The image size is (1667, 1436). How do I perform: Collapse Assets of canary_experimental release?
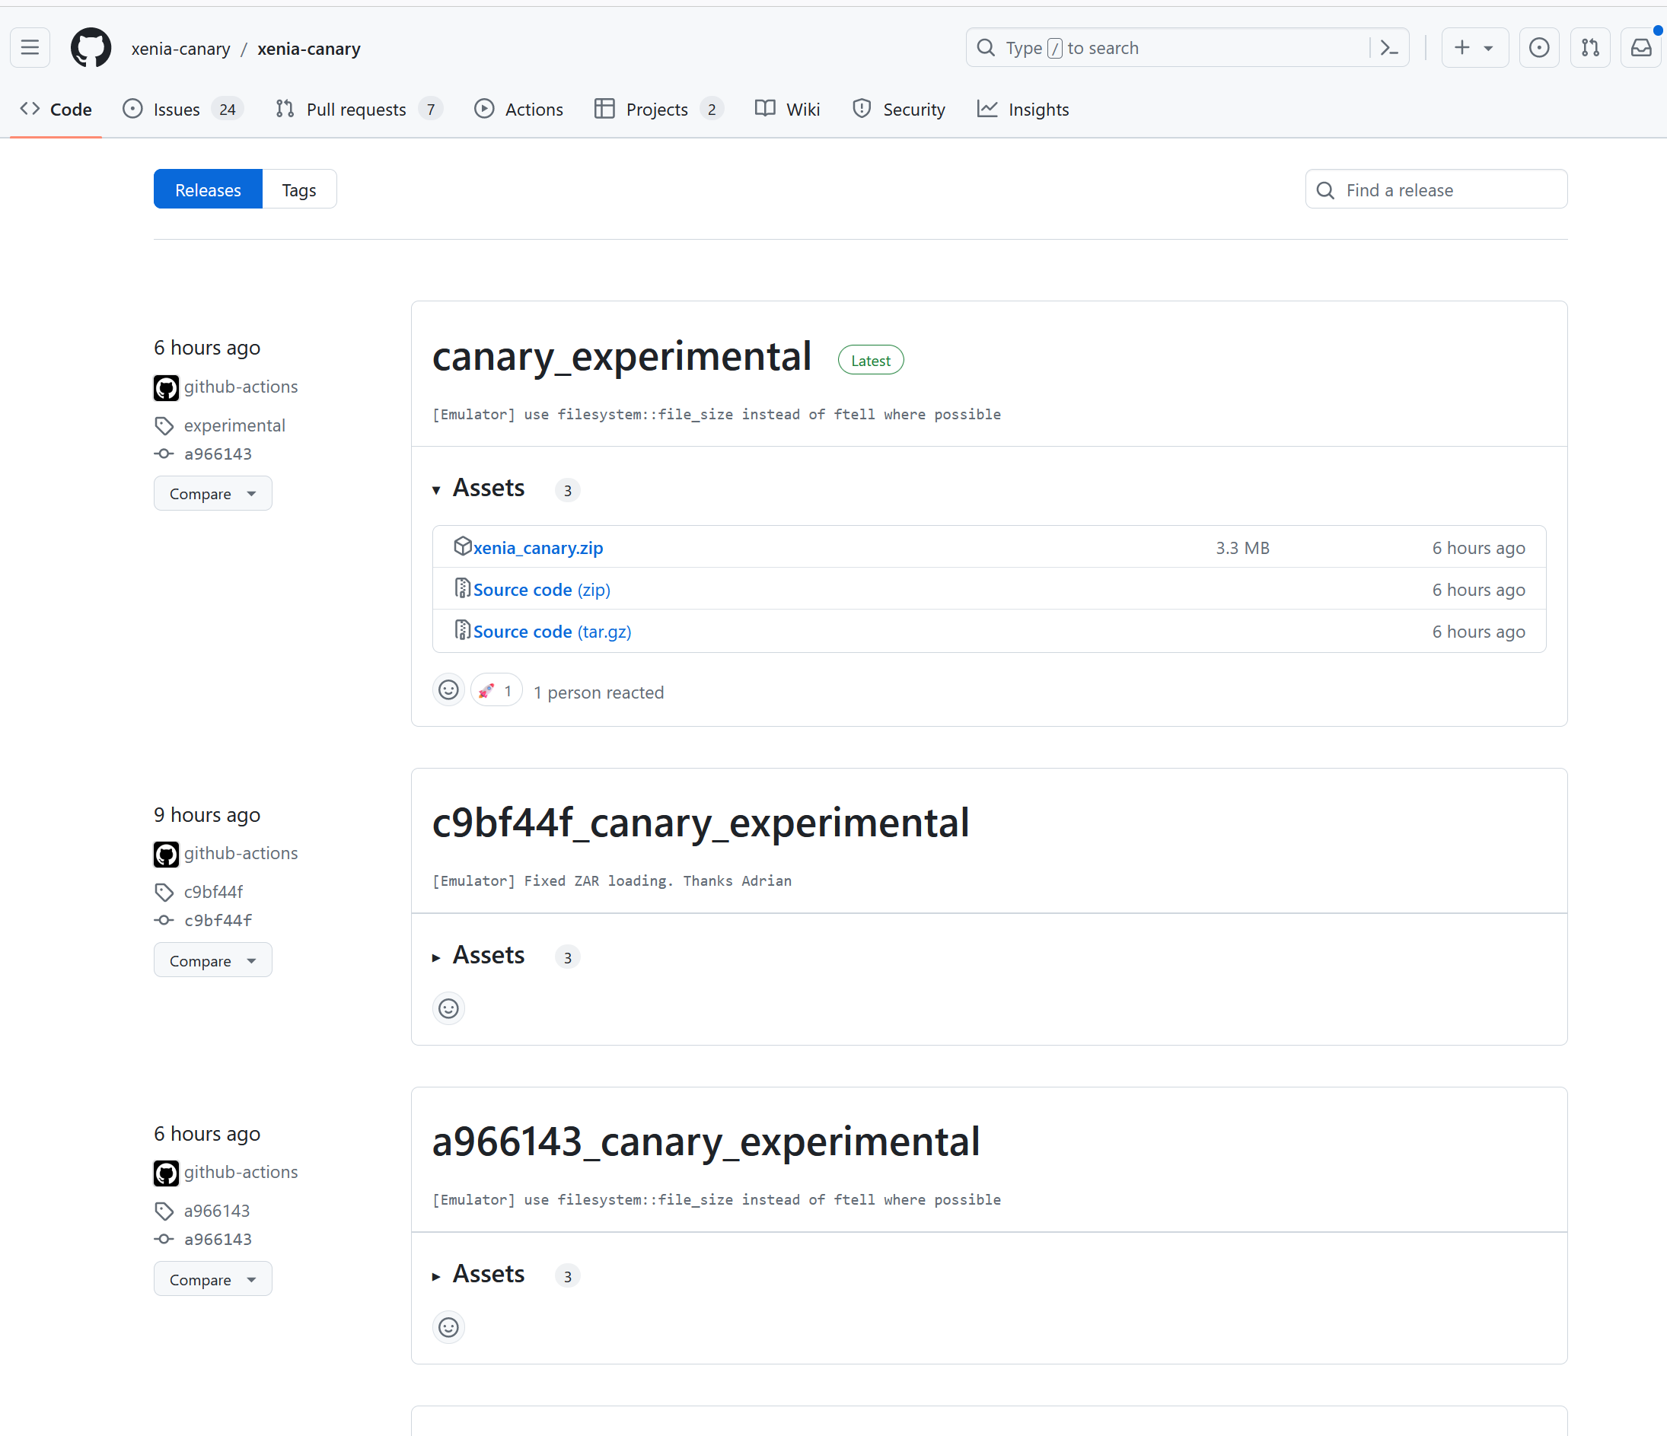(x=489, y=489)
